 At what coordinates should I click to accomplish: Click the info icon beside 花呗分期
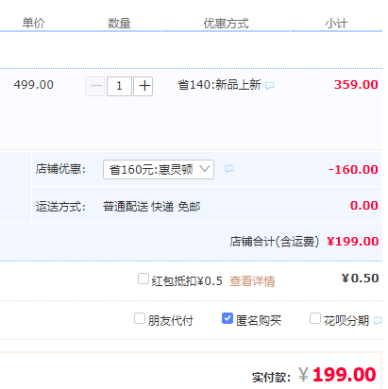point(378,321)
